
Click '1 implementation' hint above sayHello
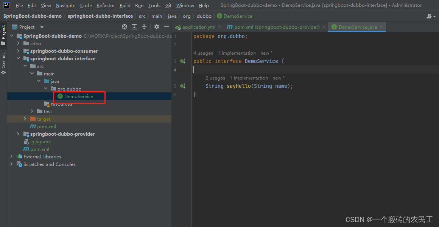249,78
